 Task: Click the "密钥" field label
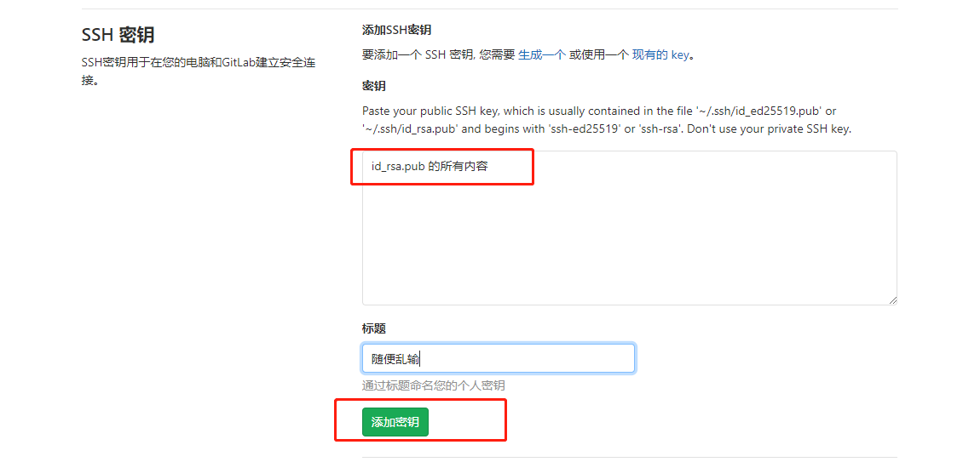374,86
